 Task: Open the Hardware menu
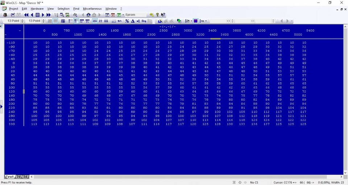click(37, 9)
